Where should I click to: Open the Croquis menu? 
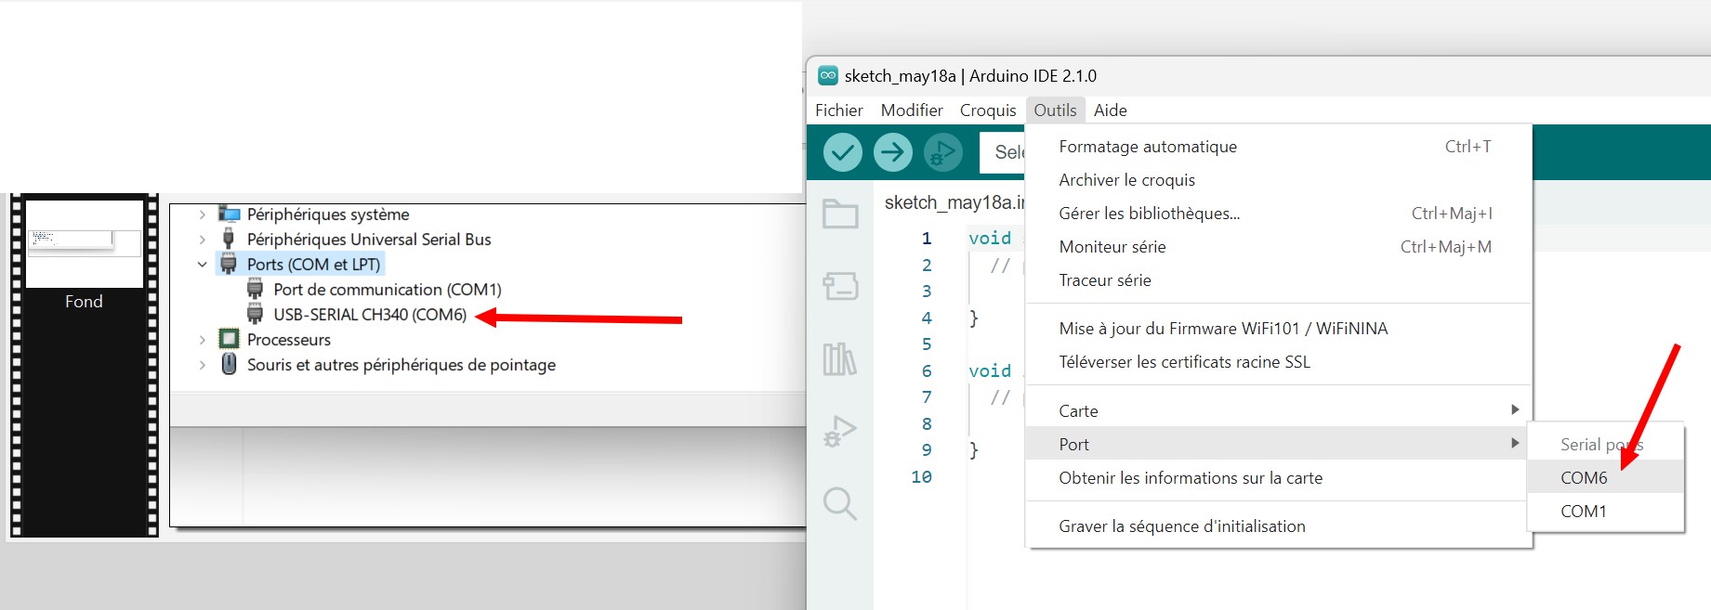pyautogui.click(x=988, y=110)
